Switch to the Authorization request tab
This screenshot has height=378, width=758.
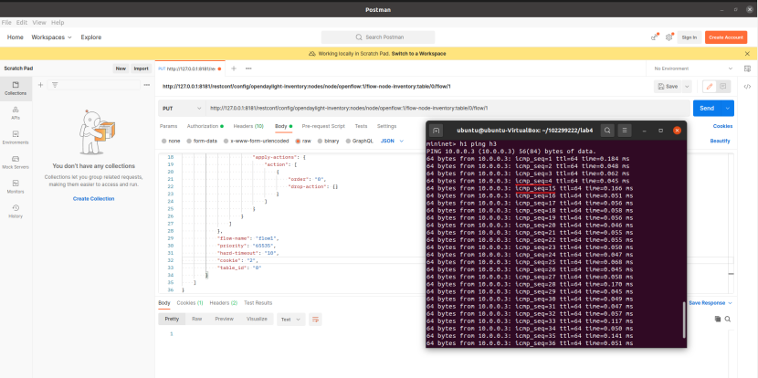(x=205, y=126)
